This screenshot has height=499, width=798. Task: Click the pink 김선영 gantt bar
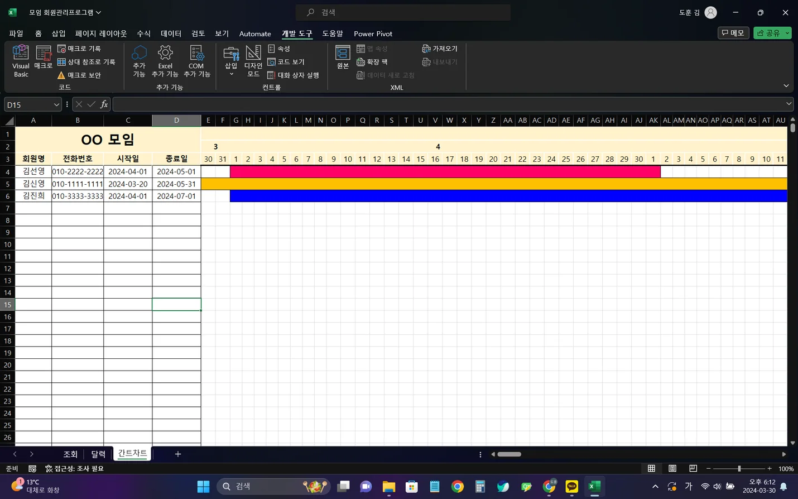click(445, 171)
